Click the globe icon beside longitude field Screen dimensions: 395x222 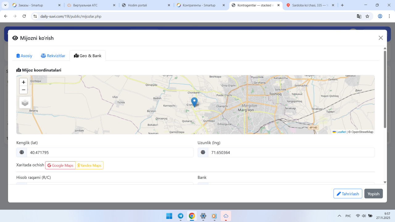coord(203,152)
